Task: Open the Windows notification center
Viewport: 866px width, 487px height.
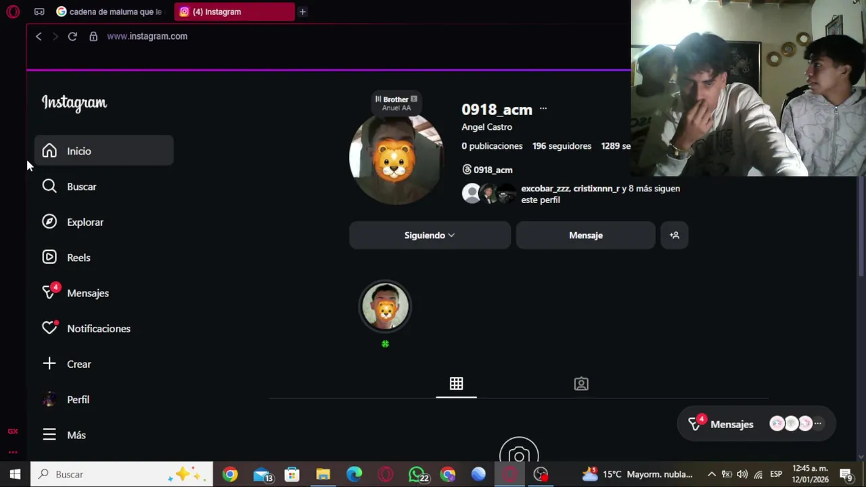Action: pos(846,475)
